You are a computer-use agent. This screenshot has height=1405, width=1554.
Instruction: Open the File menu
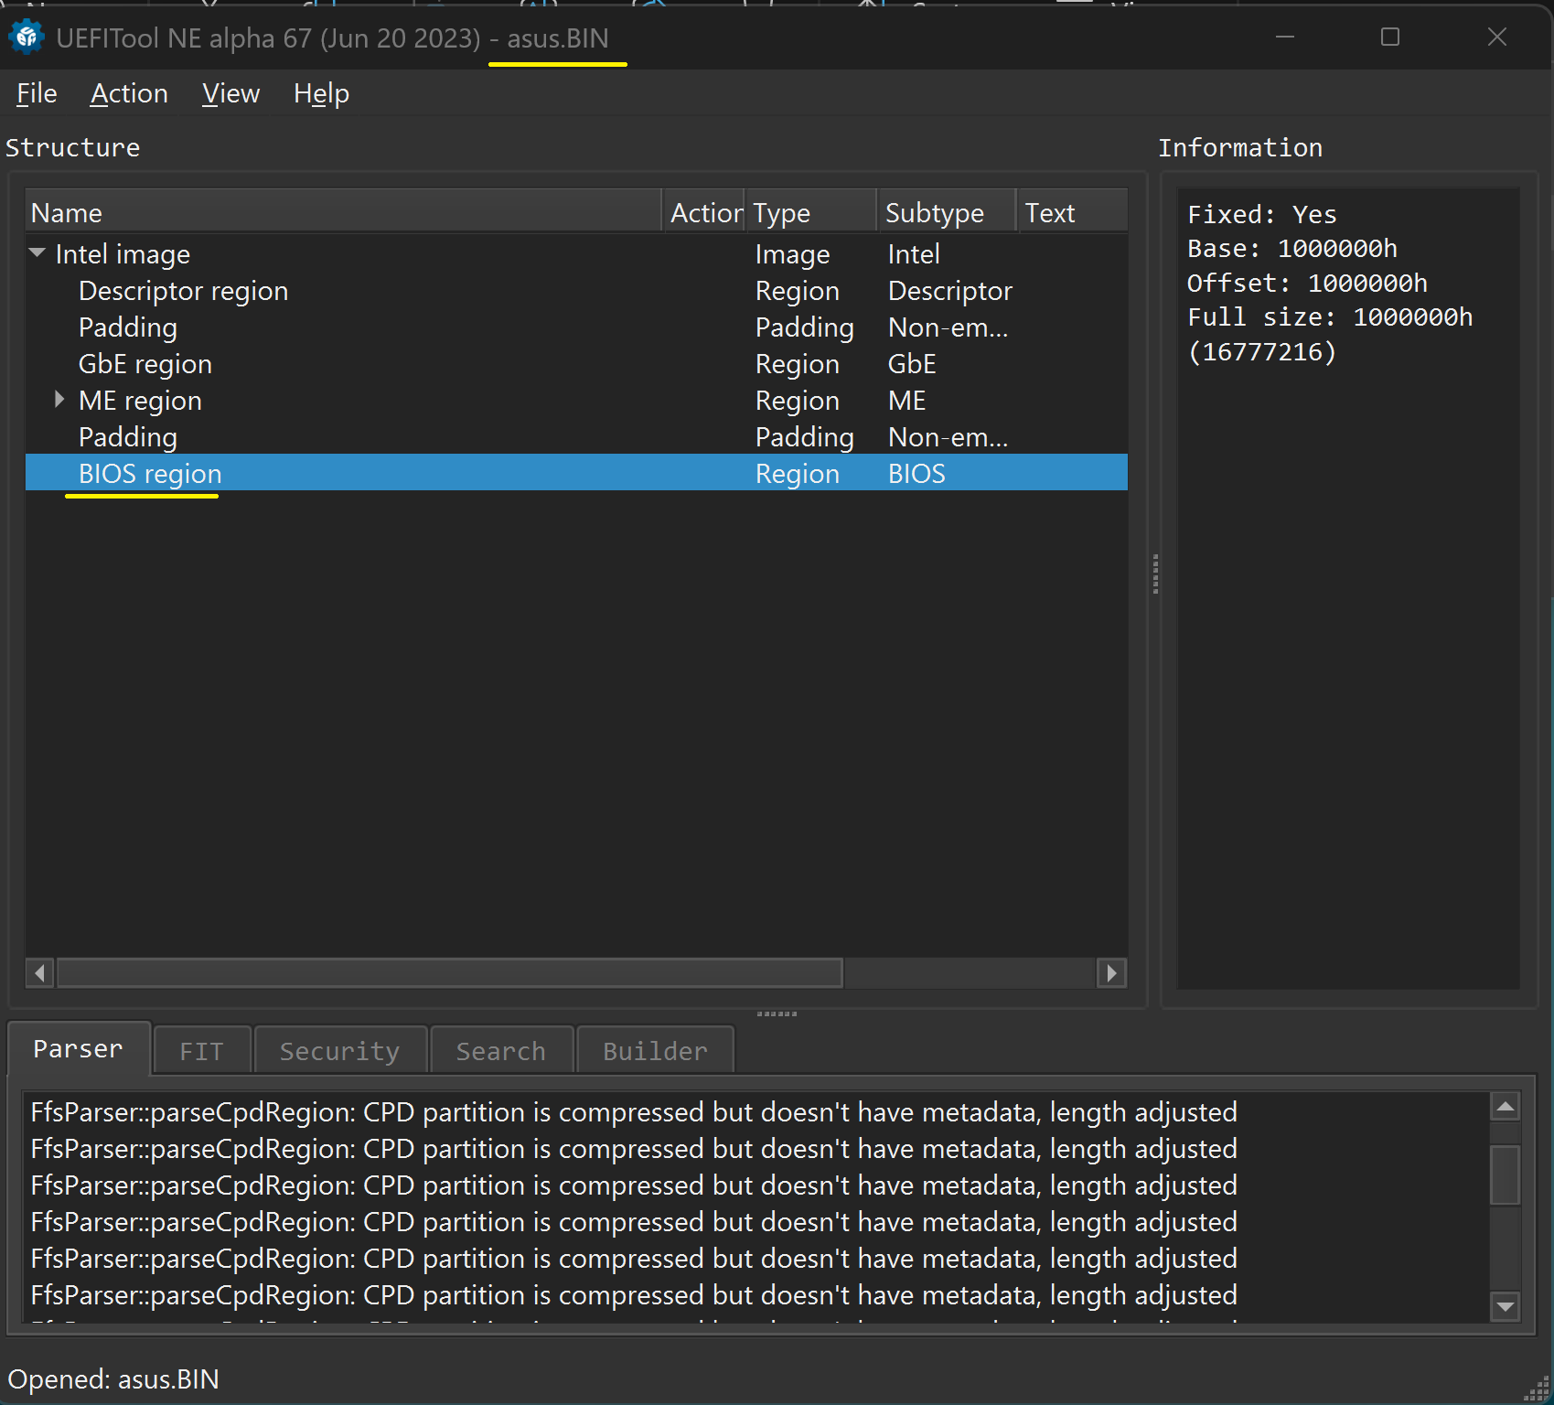[x=37, y=93]
